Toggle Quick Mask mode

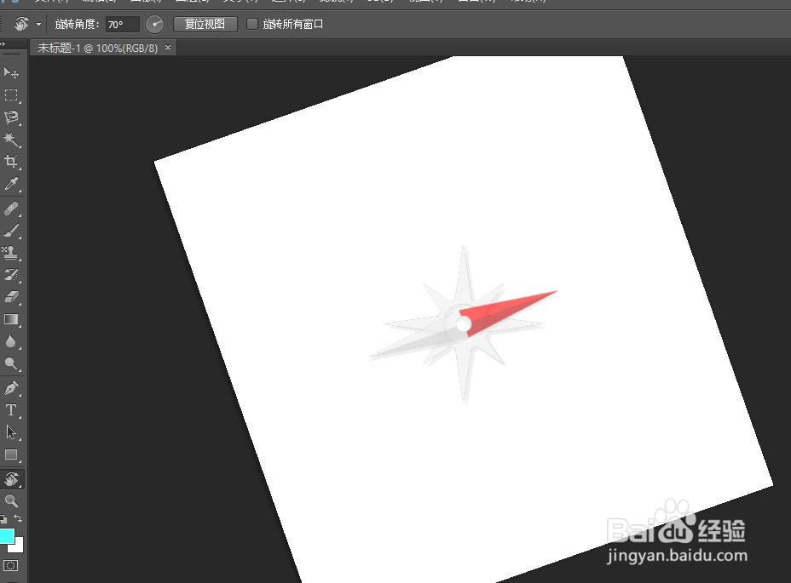(x=12, y=563)
